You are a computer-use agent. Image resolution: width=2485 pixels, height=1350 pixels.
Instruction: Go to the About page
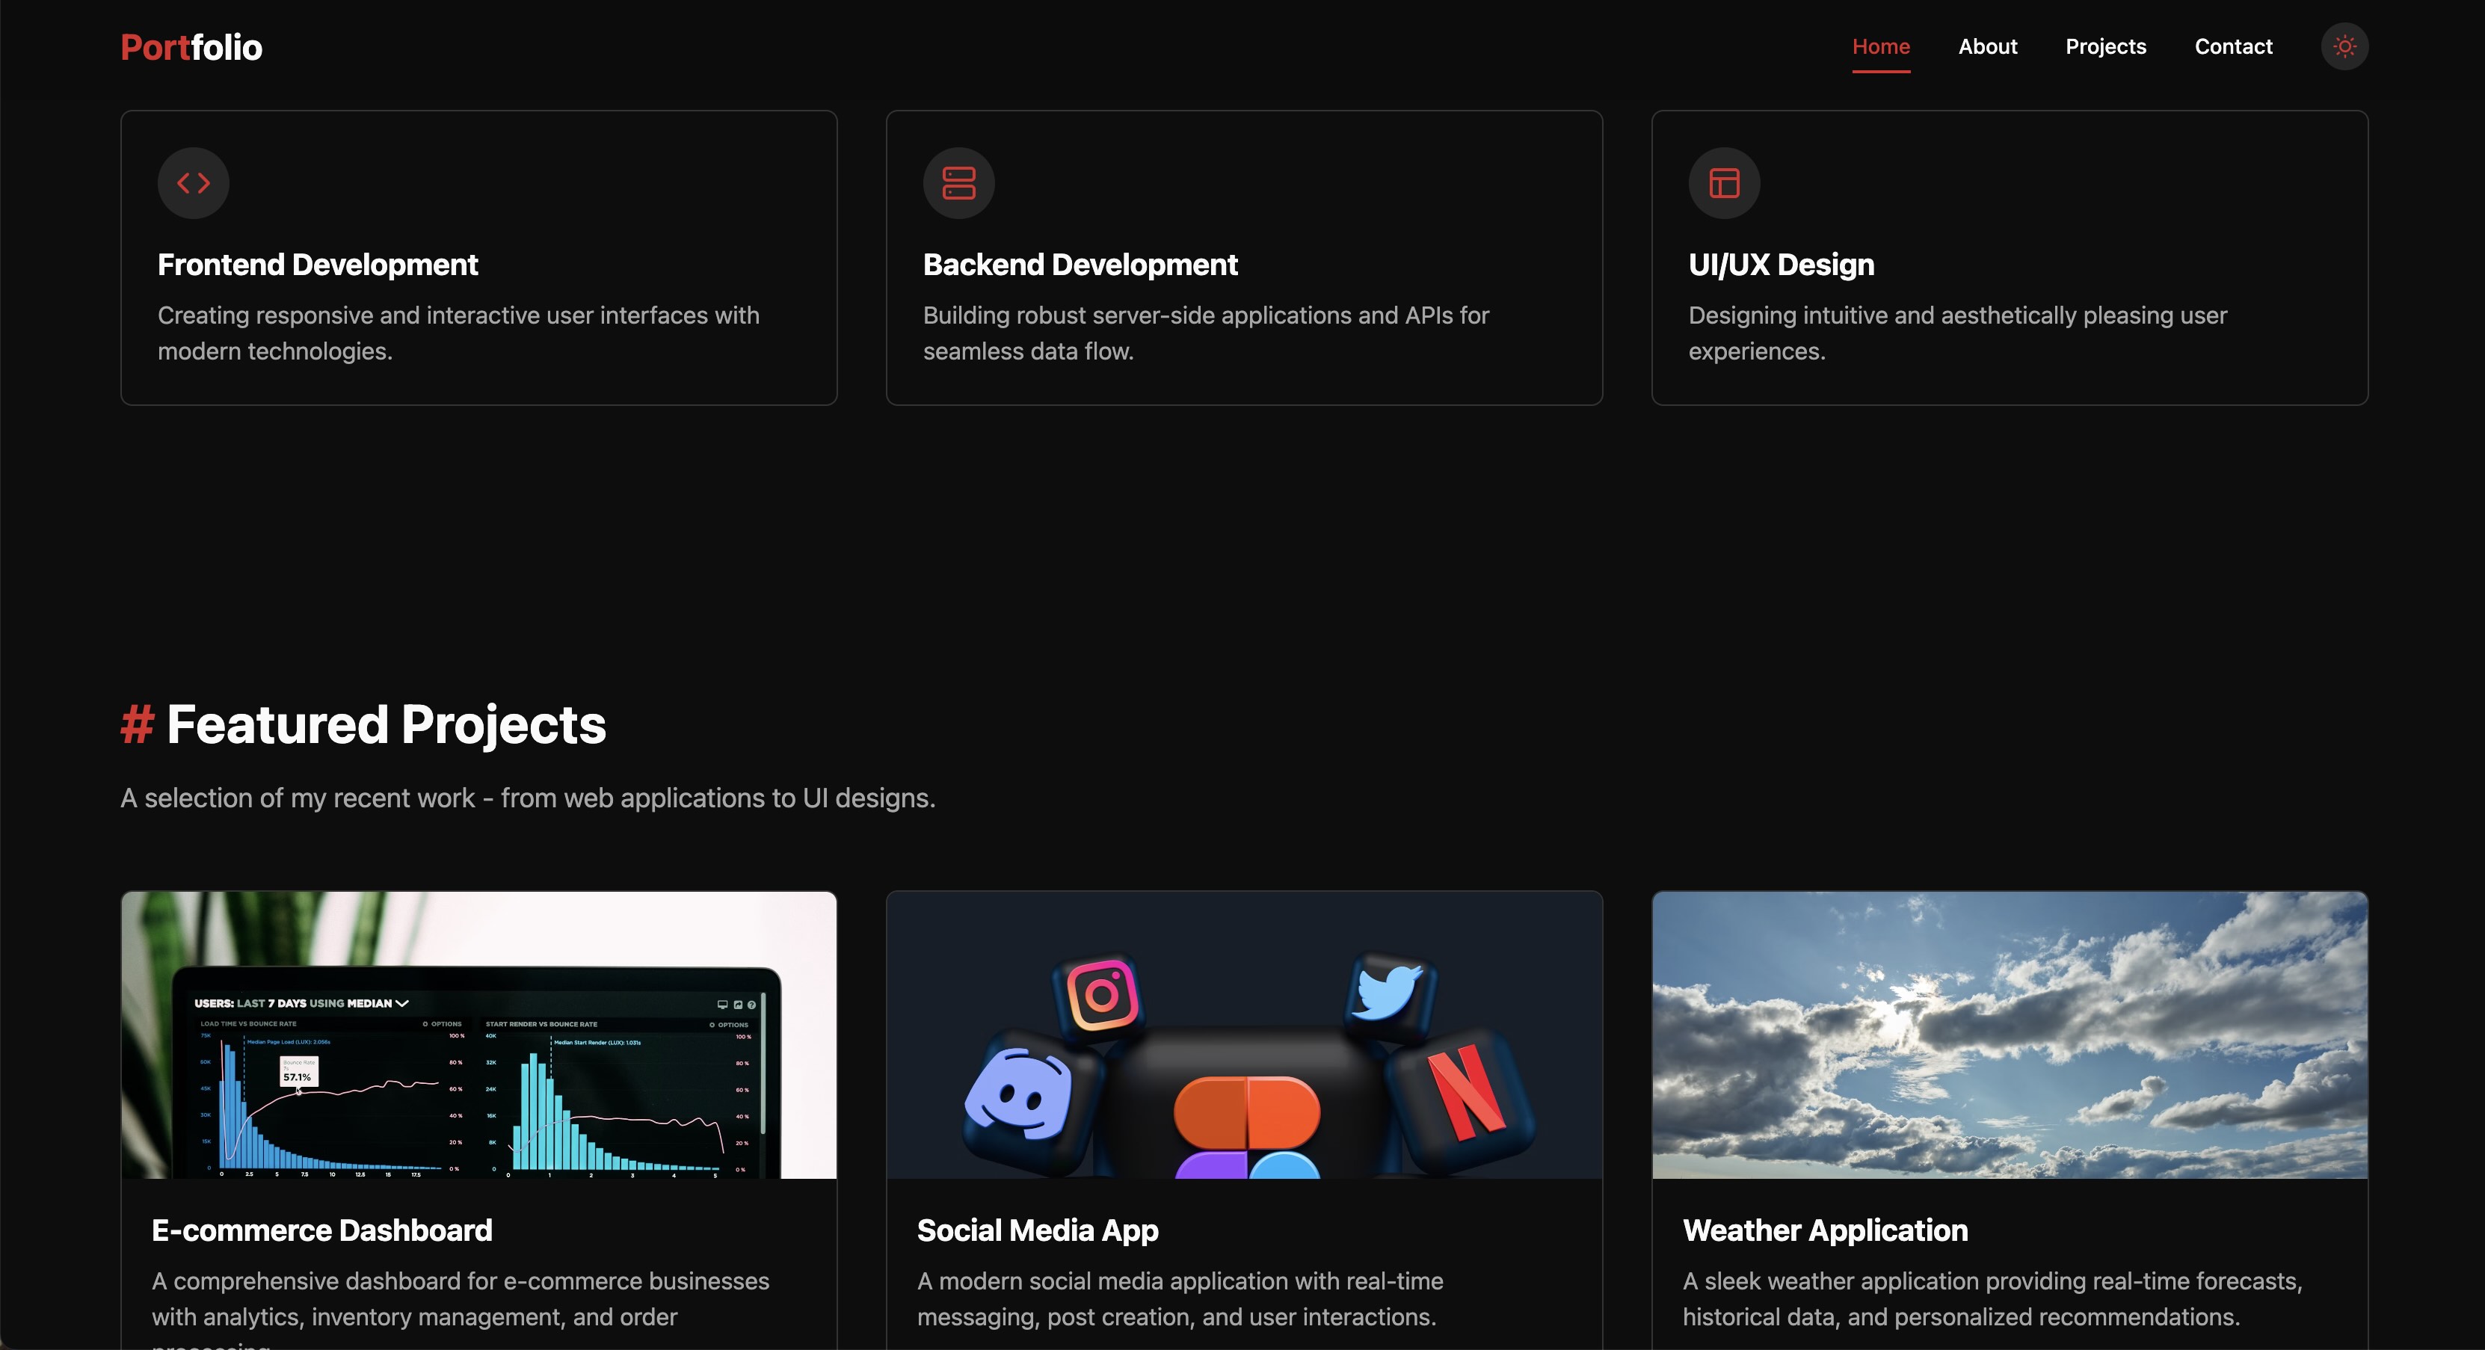[x=1987, y=46]
